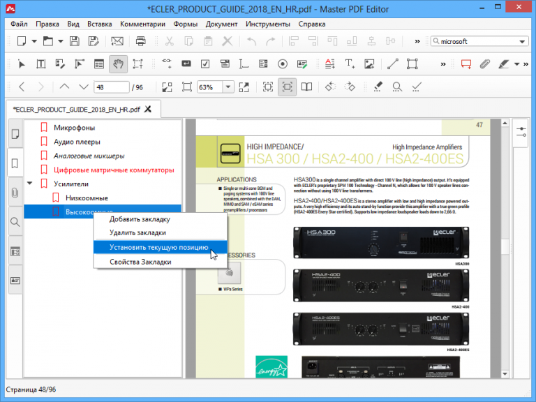Viewport: 536px width, 402px height.
Task: Open the Pages panel in sidebar
Action: pyautogui.click(x=15, y=134)
